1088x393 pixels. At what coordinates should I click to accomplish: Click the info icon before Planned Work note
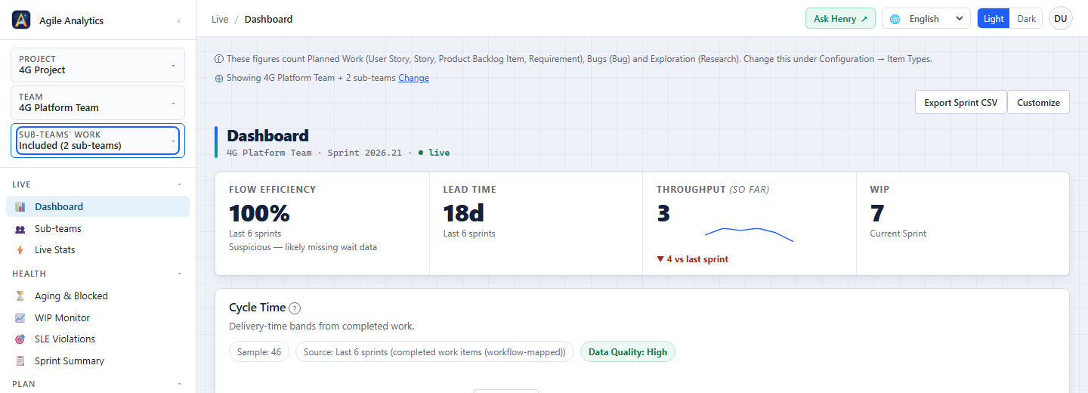219,59
